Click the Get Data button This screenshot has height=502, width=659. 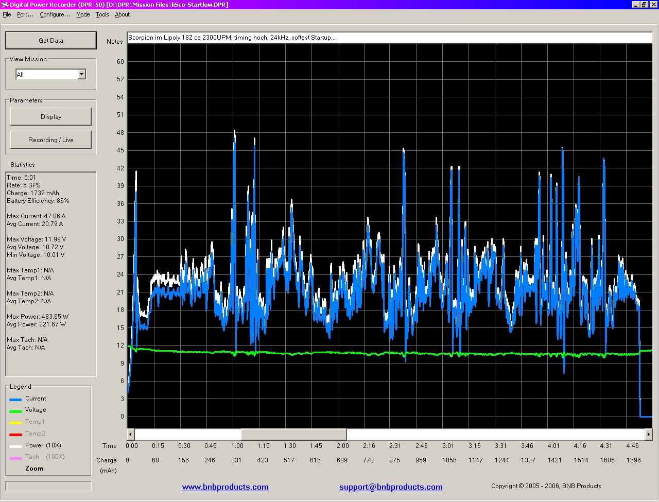[50, 40]
